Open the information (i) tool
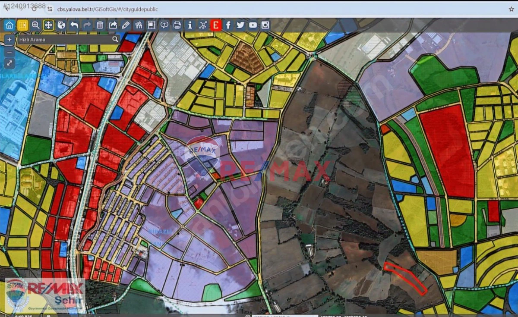The image size is (518, 317). pos(190,25)
